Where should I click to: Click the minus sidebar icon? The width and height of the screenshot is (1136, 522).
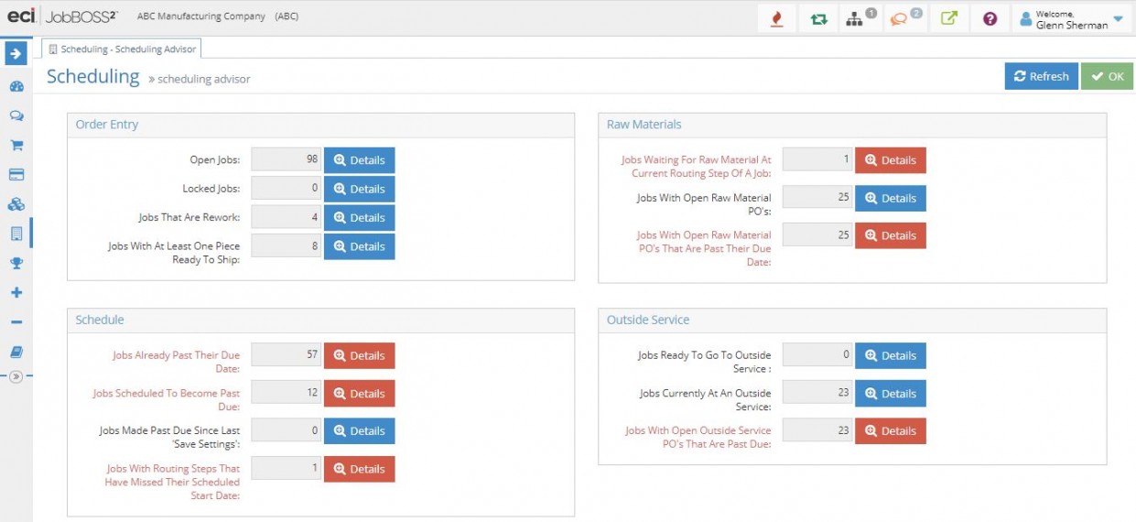tap(16, 322)
